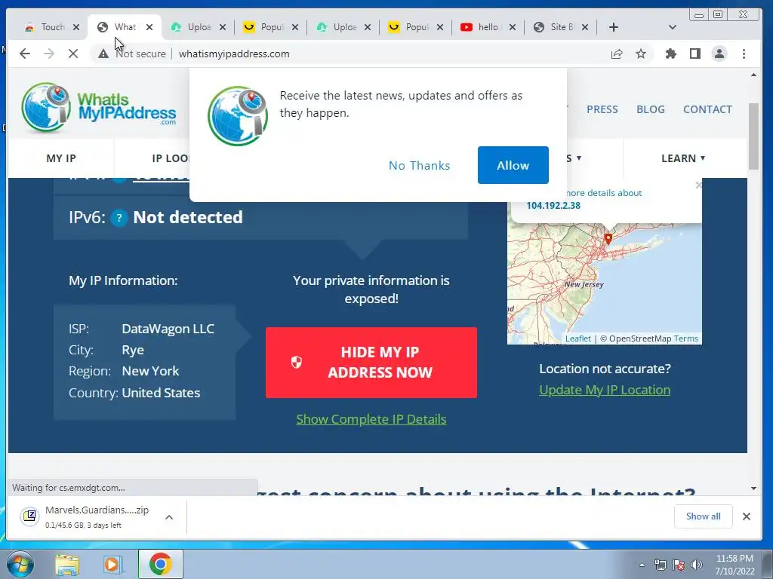
Task: Click the network tray icon
Action: coord(660,565)
